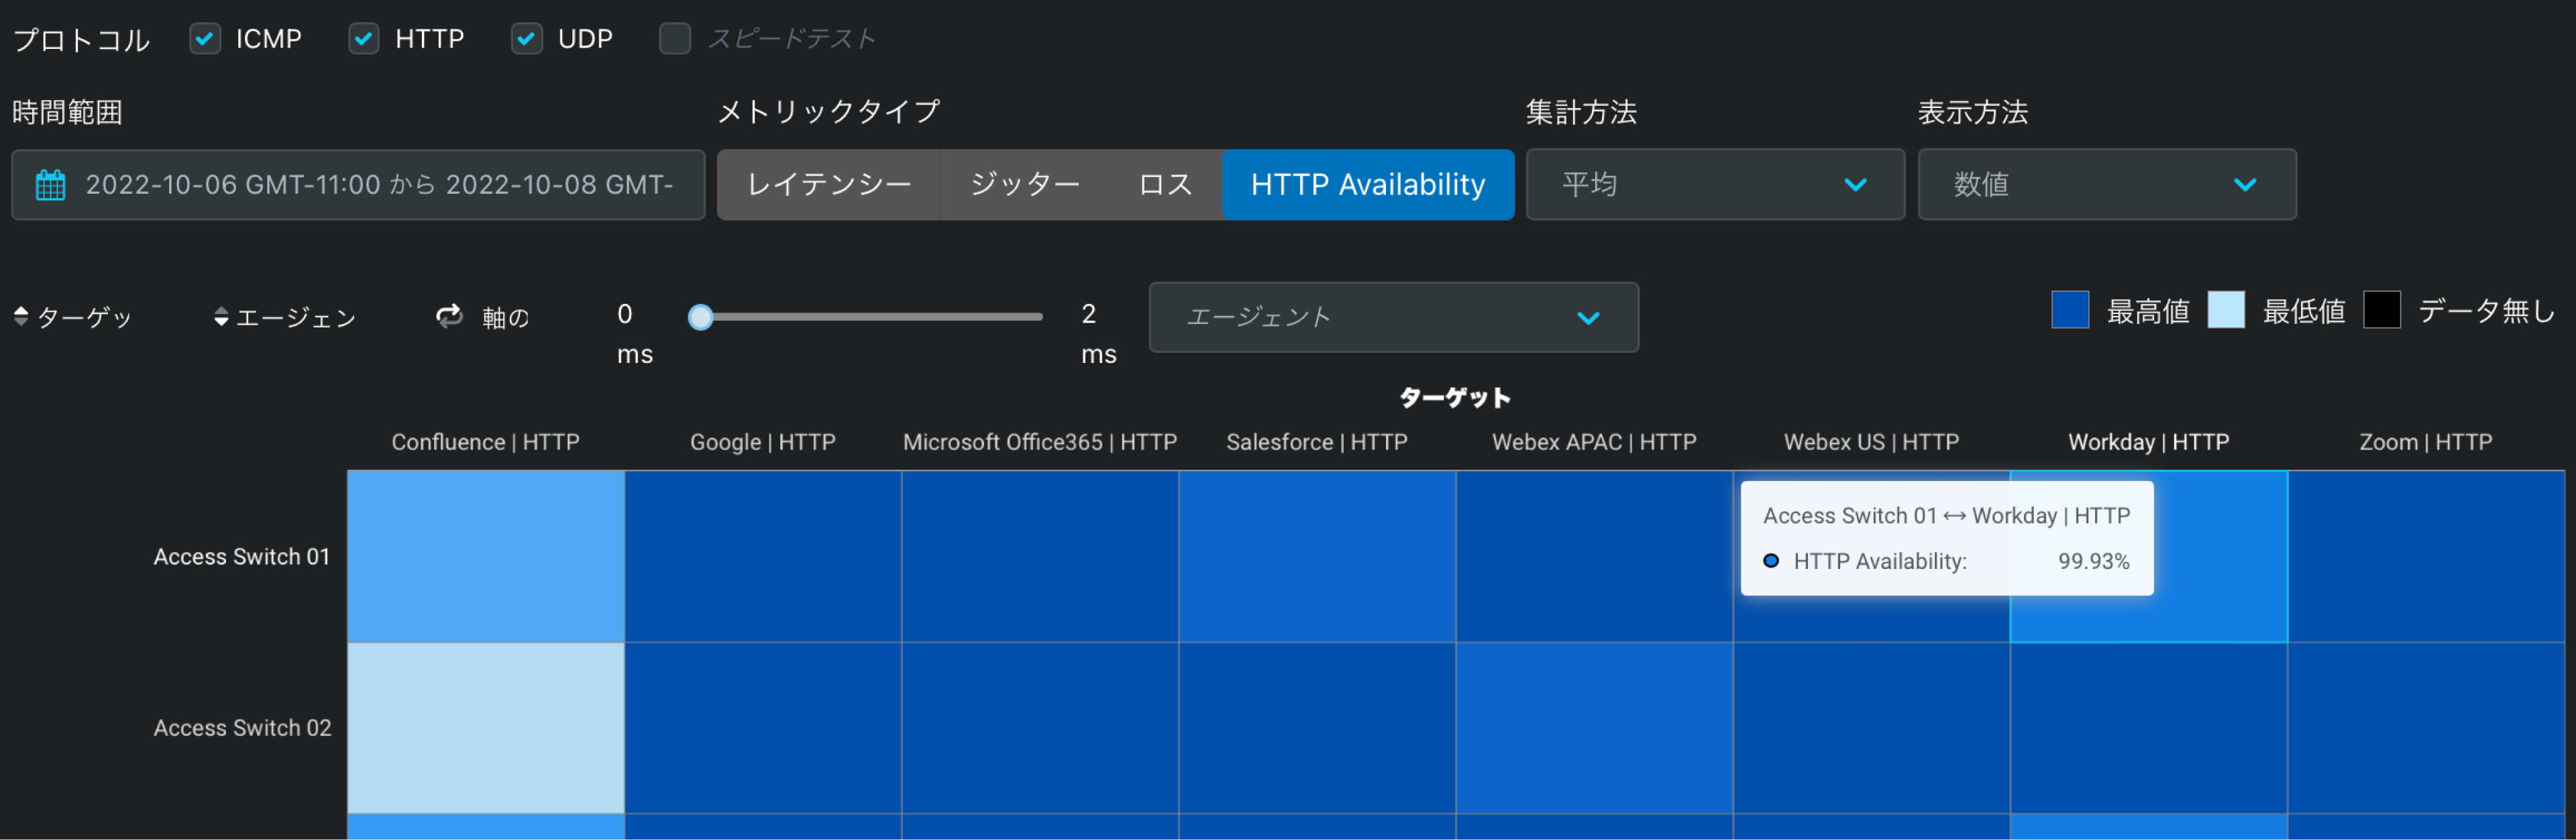The width and height of the screenshot is (2576, 840).
Task: Click Access Switch 02 Confluence heatmap cell
Action: (486, 728)
